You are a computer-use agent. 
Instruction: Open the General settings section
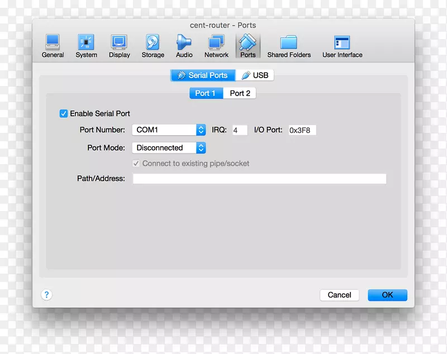click(x=53, y=46)
